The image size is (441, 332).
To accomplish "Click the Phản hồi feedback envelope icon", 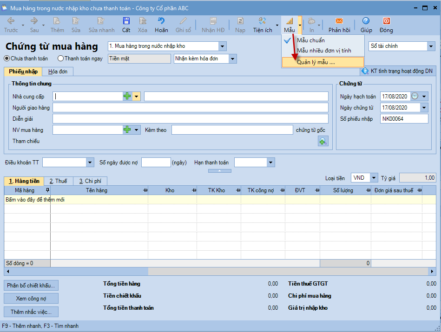I will (x=339, y=21).
